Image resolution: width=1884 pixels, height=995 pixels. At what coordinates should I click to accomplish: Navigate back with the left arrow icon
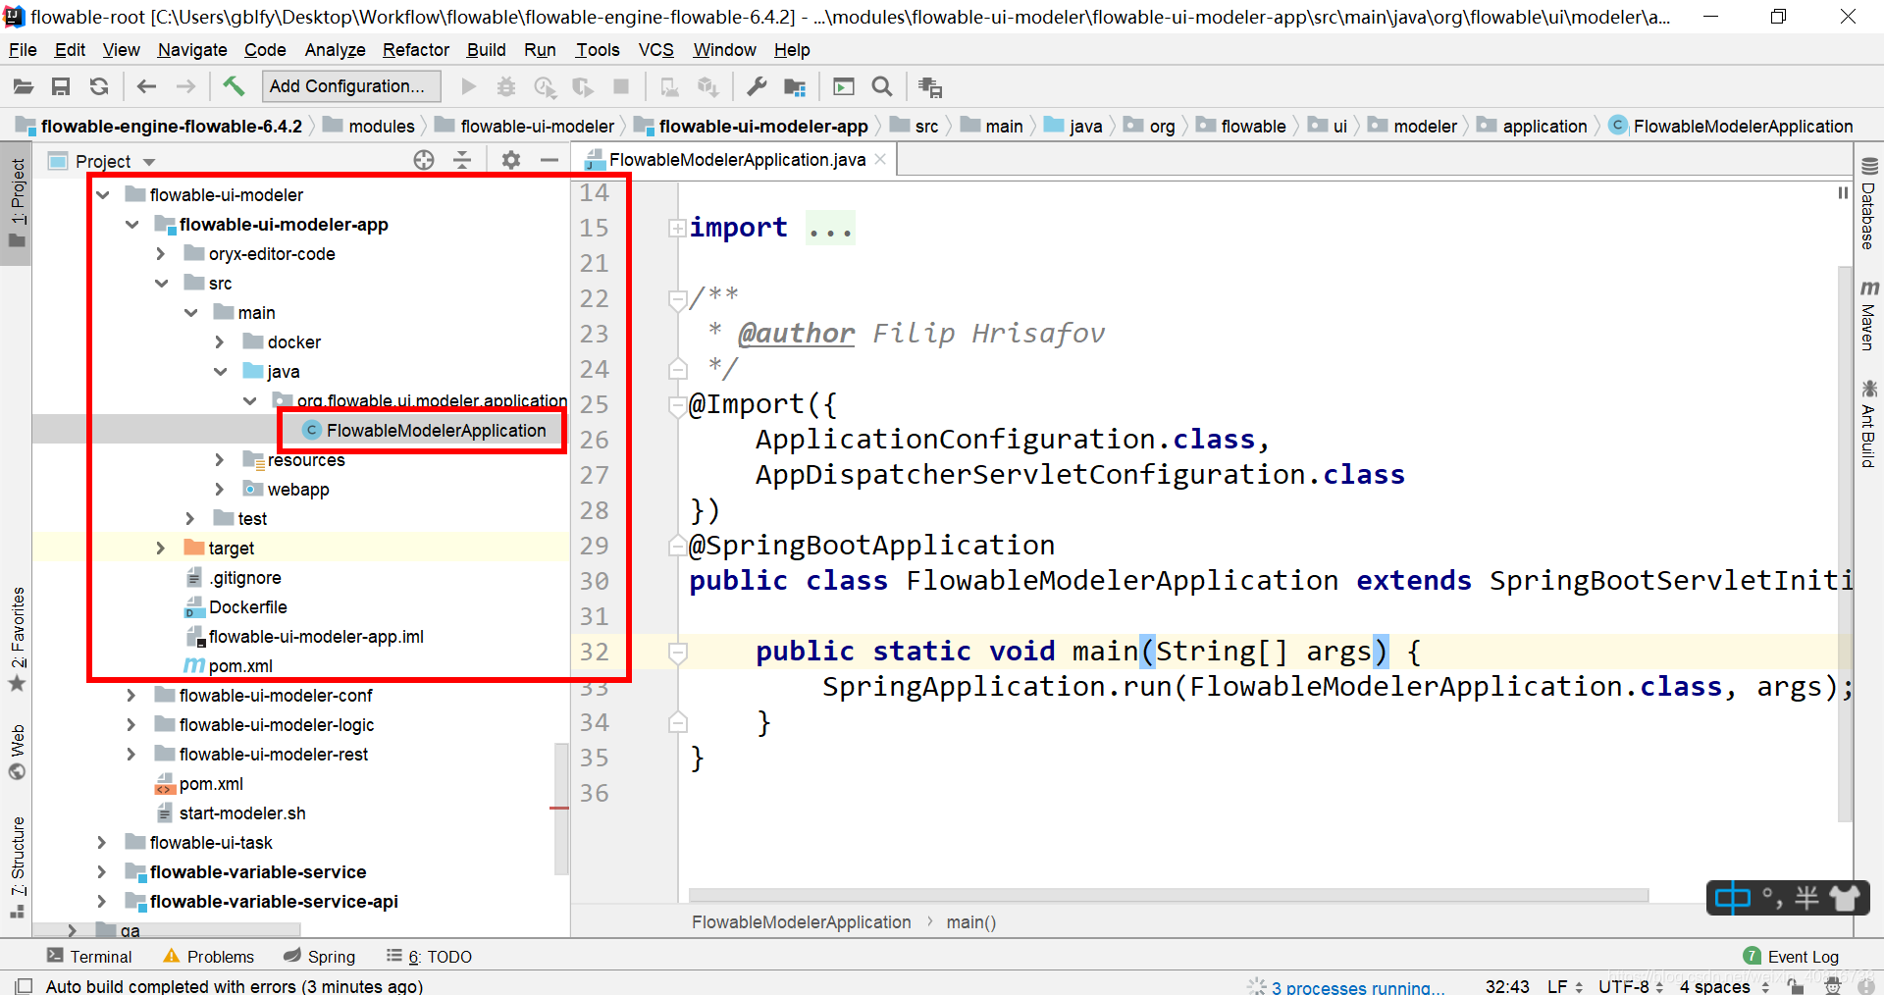pyautogui.click(x=146, y=87)
